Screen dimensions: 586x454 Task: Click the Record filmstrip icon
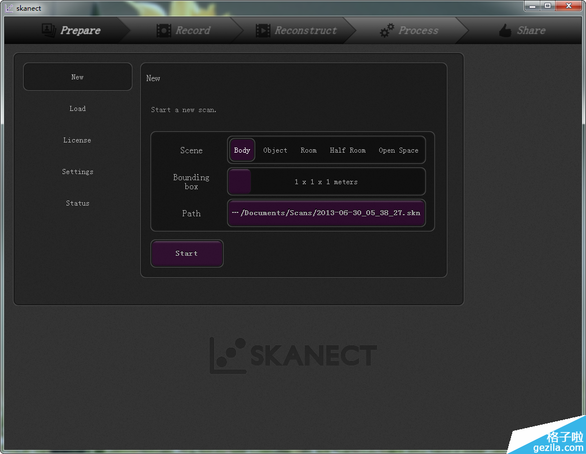tap(164, 30)
